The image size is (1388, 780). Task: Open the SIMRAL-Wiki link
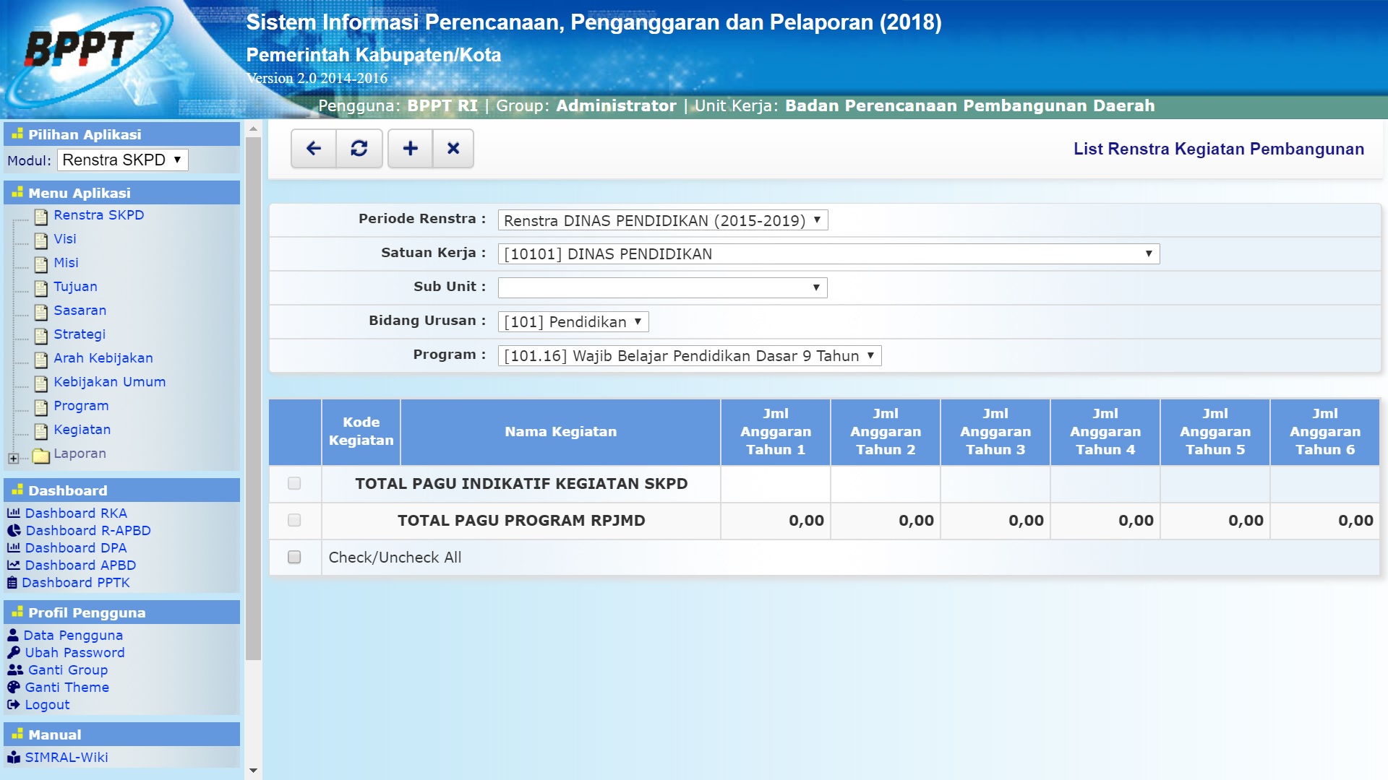[x=65, y=757]
